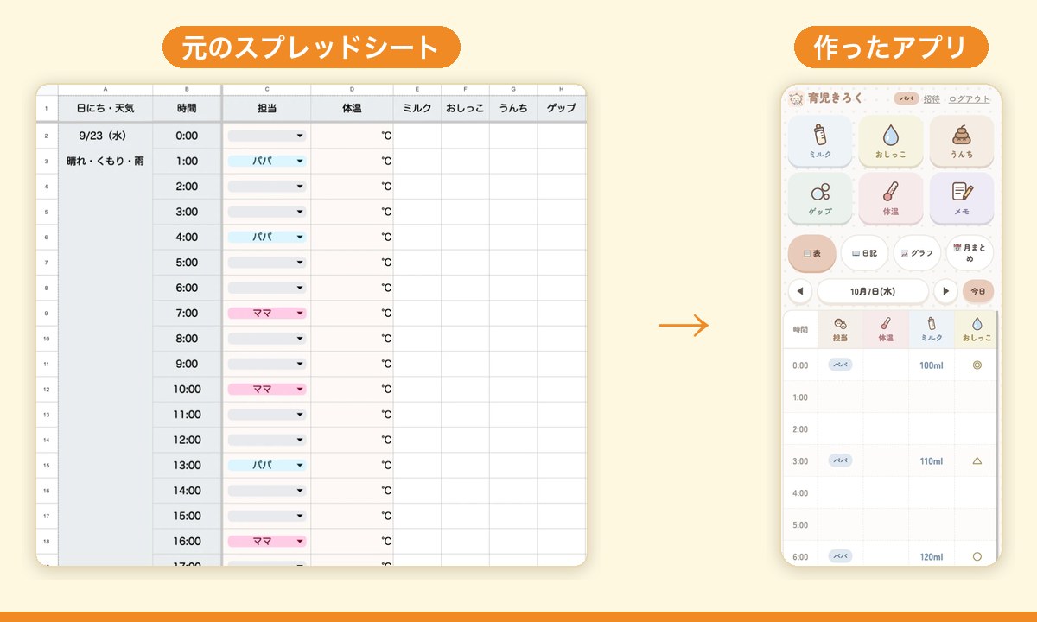Select the 12:00 time cell in the spreadsheet

(x=187, y=440)
